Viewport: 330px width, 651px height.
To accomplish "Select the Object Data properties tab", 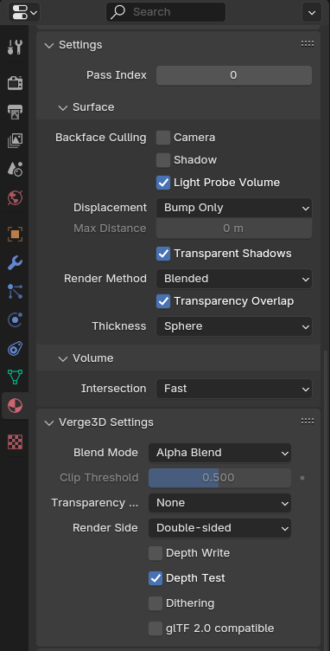I will [15, 377].
